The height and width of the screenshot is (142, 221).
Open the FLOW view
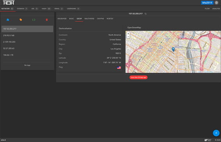click(x=207, y=9)
